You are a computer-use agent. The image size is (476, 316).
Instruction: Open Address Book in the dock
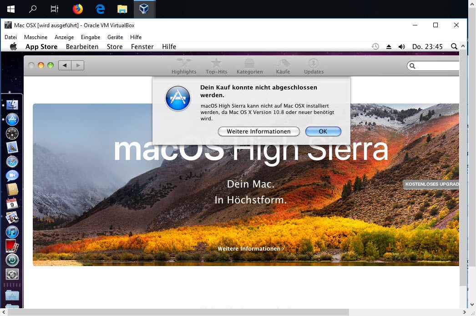tap(12, 189)
